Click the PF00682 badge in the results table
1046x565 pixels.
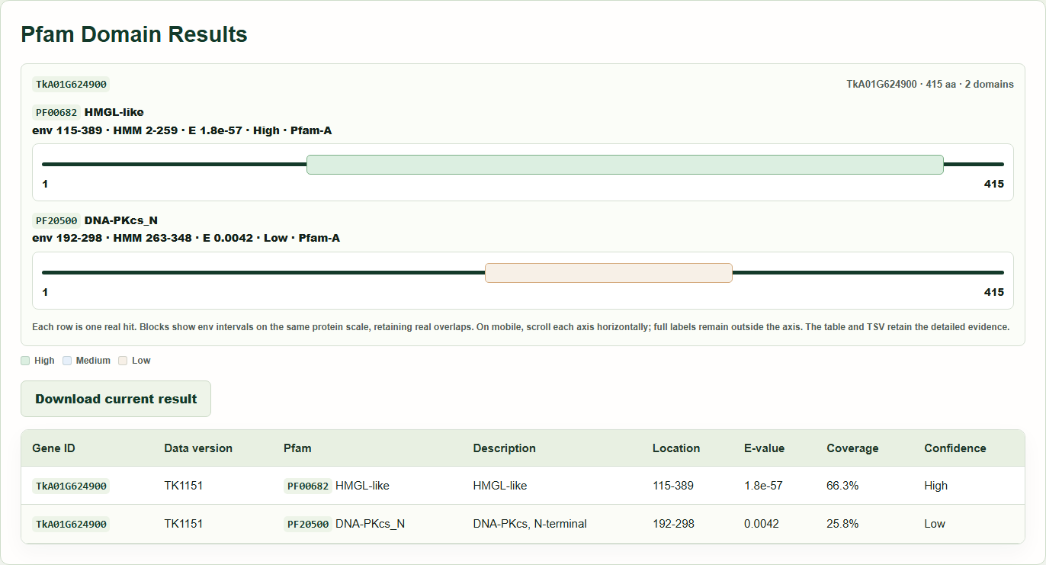click(308, 486)
